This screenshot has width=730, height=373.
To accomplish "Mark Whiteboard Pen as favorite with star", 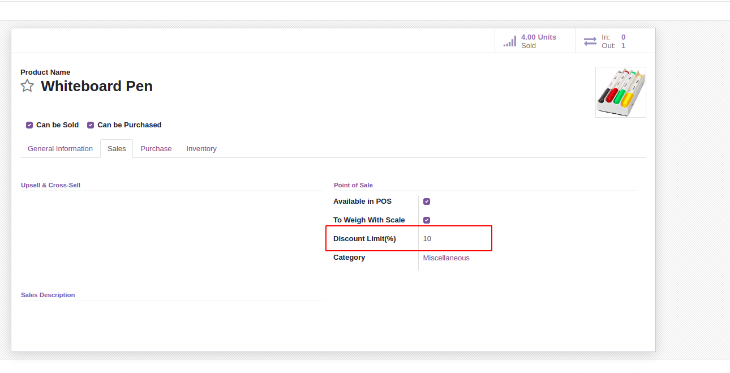I will pos(27,86).
